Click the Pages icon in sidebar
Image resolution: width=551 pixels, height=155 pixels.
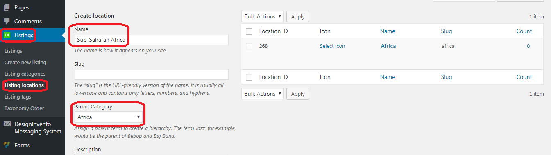tap(7, 7)
